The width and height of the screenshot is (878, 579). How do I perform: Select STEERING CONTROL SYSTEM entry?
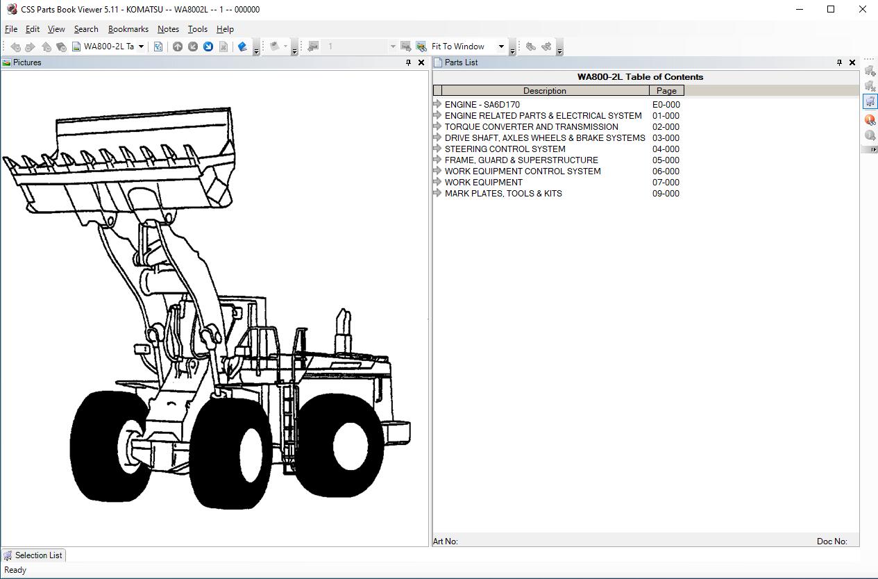point(505,149)
